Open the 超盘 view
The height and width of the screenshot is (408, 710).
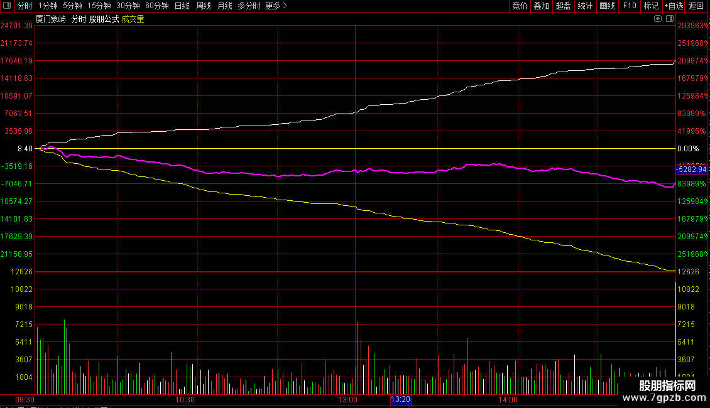click(x=564, y=6)
